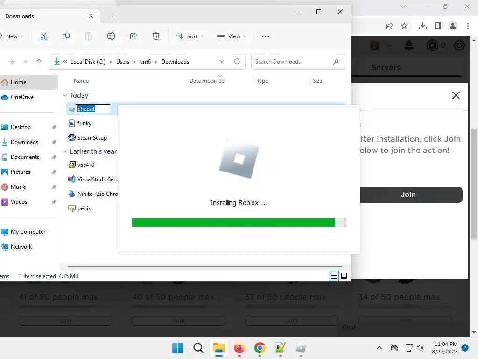The width and height of the screenshot is (478, 359).
Task: Open the New item dropdown
Action: tap(12, 36)
